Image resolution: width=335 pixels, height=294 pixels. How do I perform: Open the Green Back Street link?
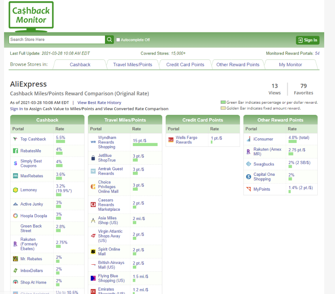point(31,228)
